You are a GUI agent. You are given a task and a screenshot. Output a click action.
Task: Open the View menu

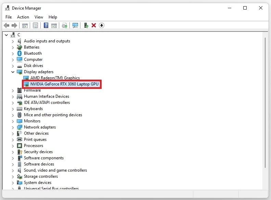pos(39,17)
